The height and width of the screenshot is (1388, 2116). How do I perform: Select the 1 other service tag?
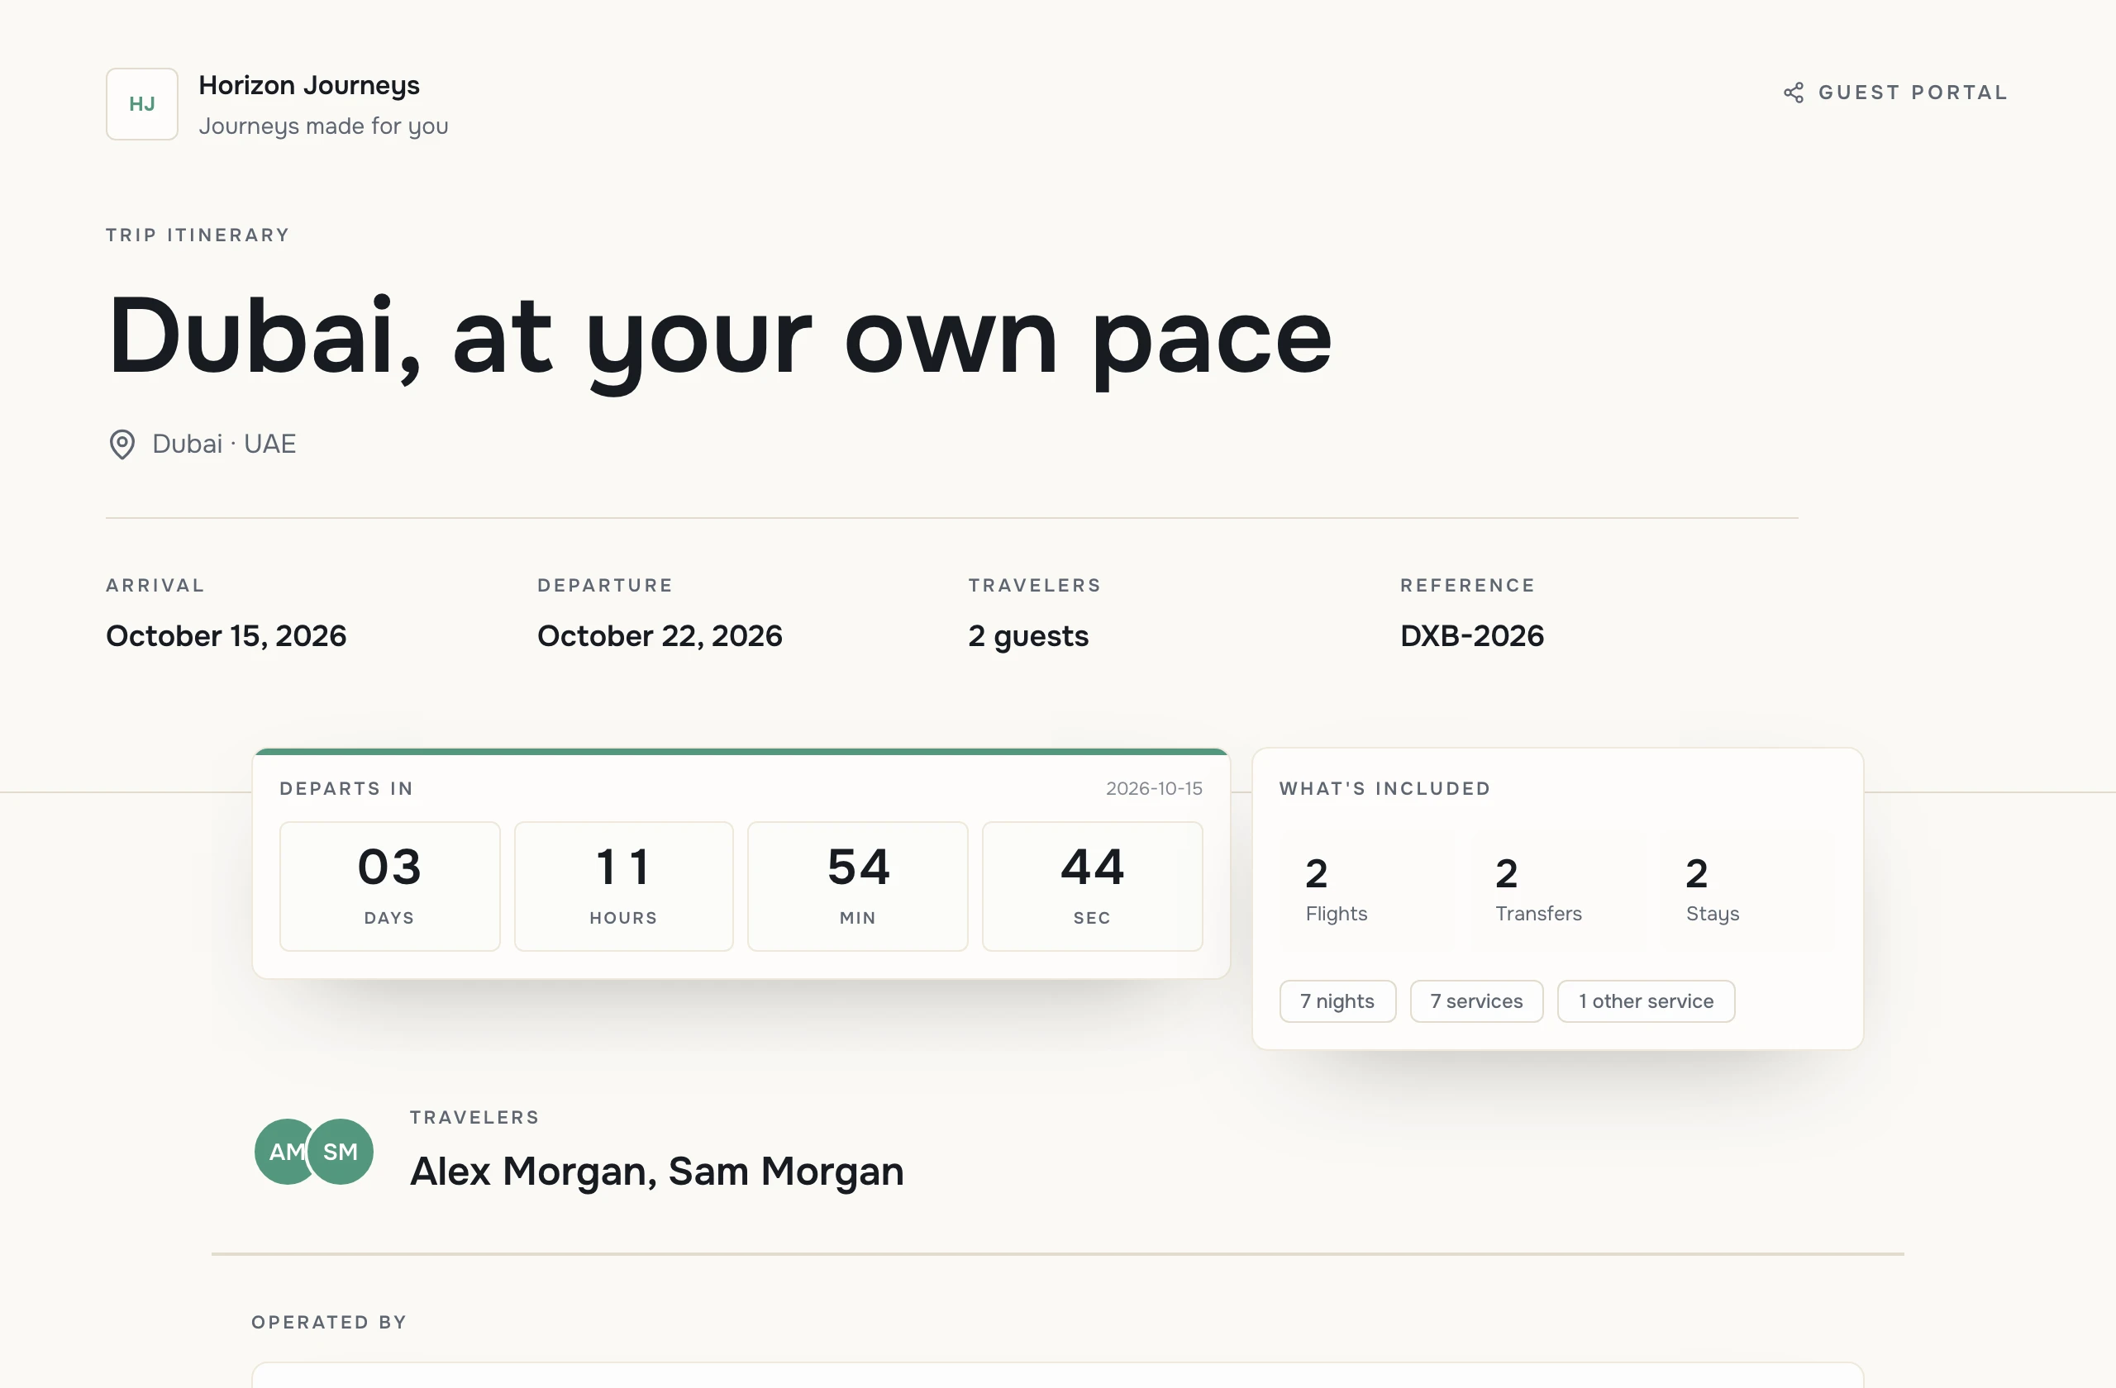click(1646, 1001)
